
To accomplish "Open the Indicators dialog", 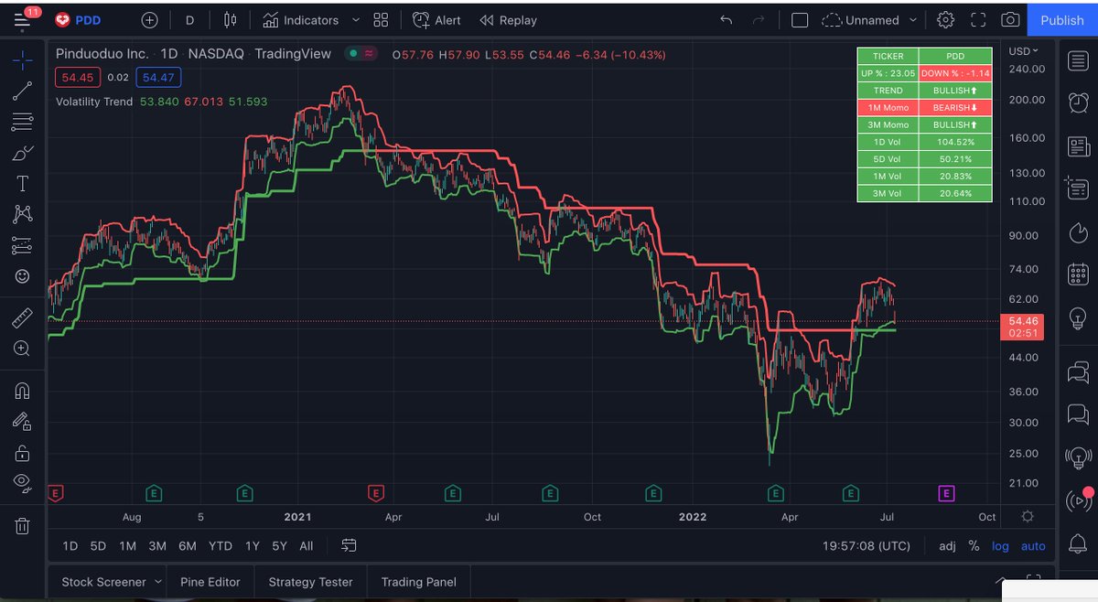I will [300, 19].
